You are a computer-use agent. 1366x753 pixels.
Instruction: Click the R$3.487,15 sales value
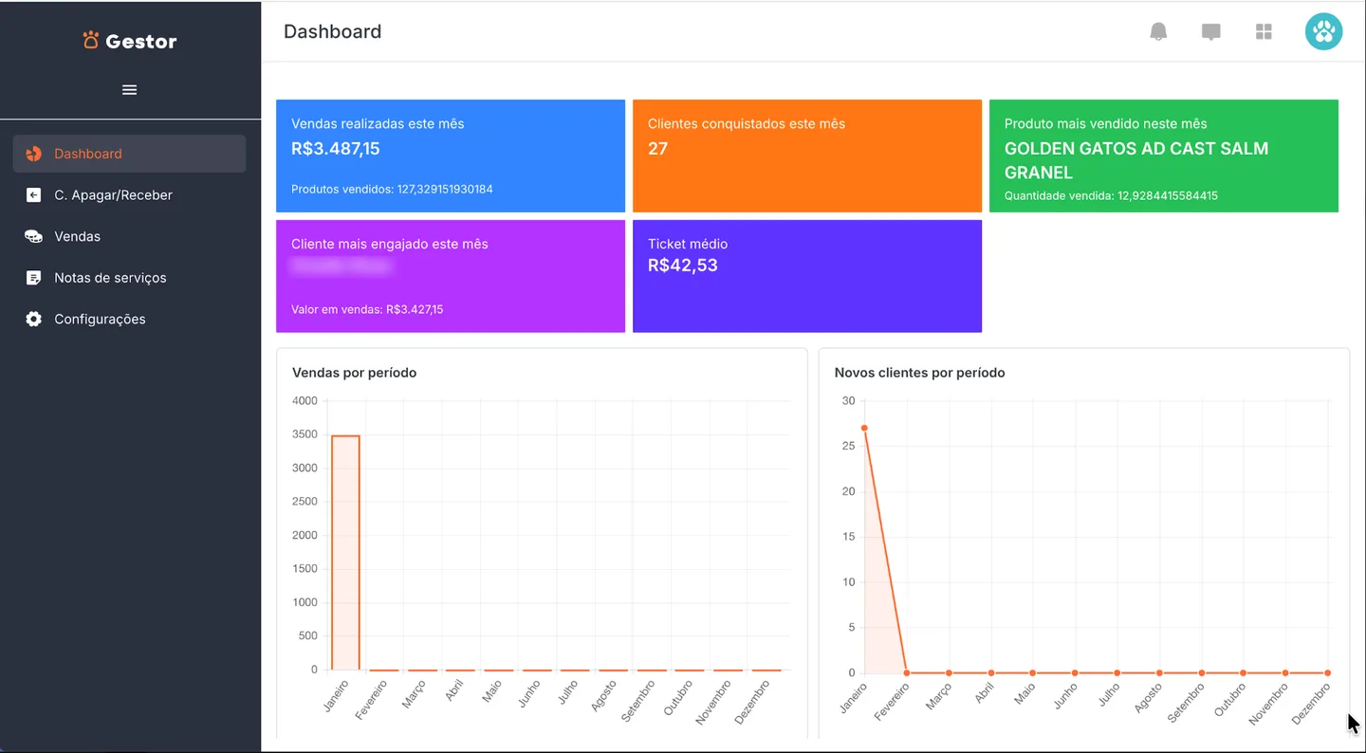pos(336,149)
